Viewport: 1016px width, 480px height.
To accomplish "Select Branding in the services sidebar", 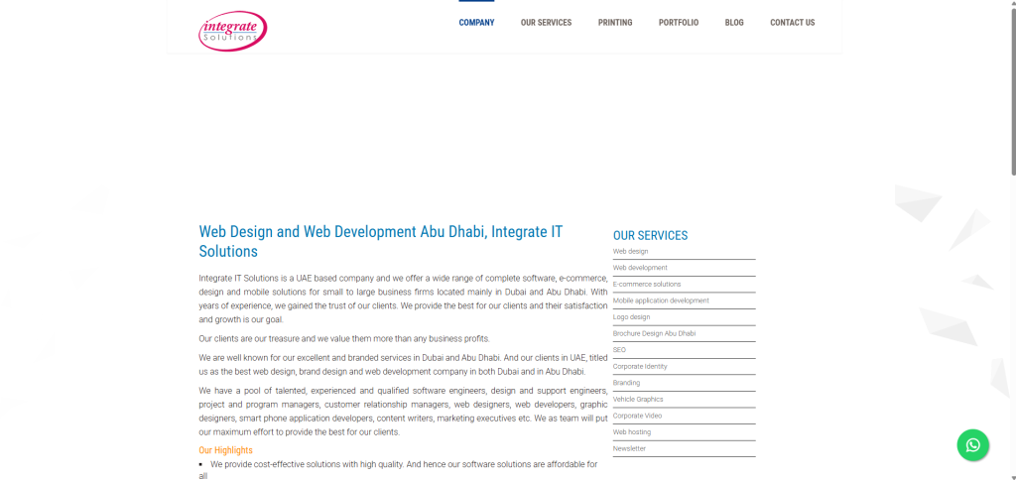I will tap(626, 383).
